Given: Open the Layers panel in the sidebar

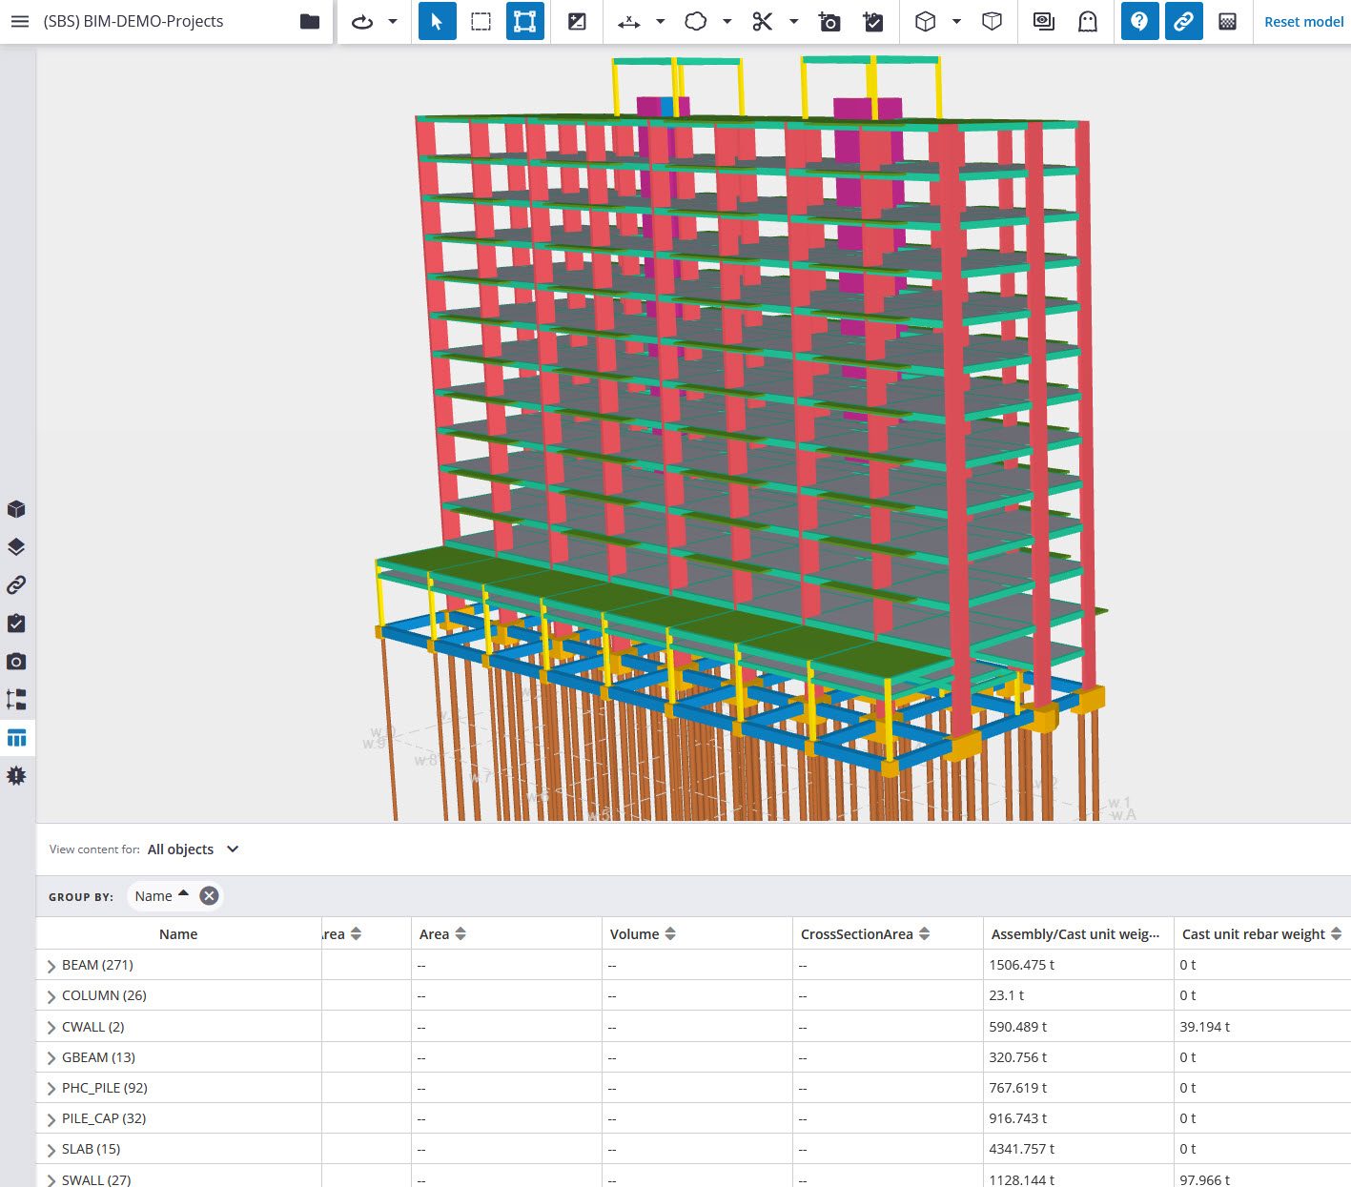Looking at the screenshot, I should (16, 546).
